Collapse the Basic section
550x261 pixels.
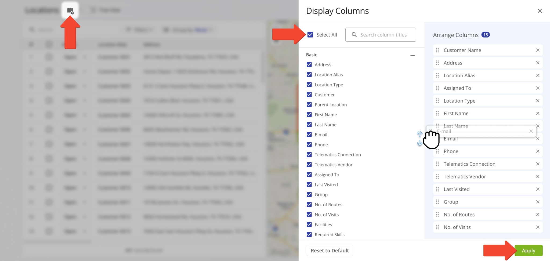412,55
